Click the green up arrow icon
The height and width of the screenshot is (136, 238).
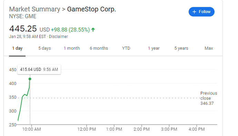click(x=93, y=29)
